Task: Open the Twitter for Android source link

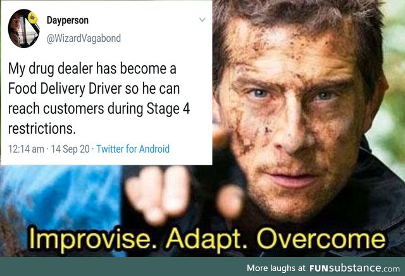Action: click(x=133, y=149)
